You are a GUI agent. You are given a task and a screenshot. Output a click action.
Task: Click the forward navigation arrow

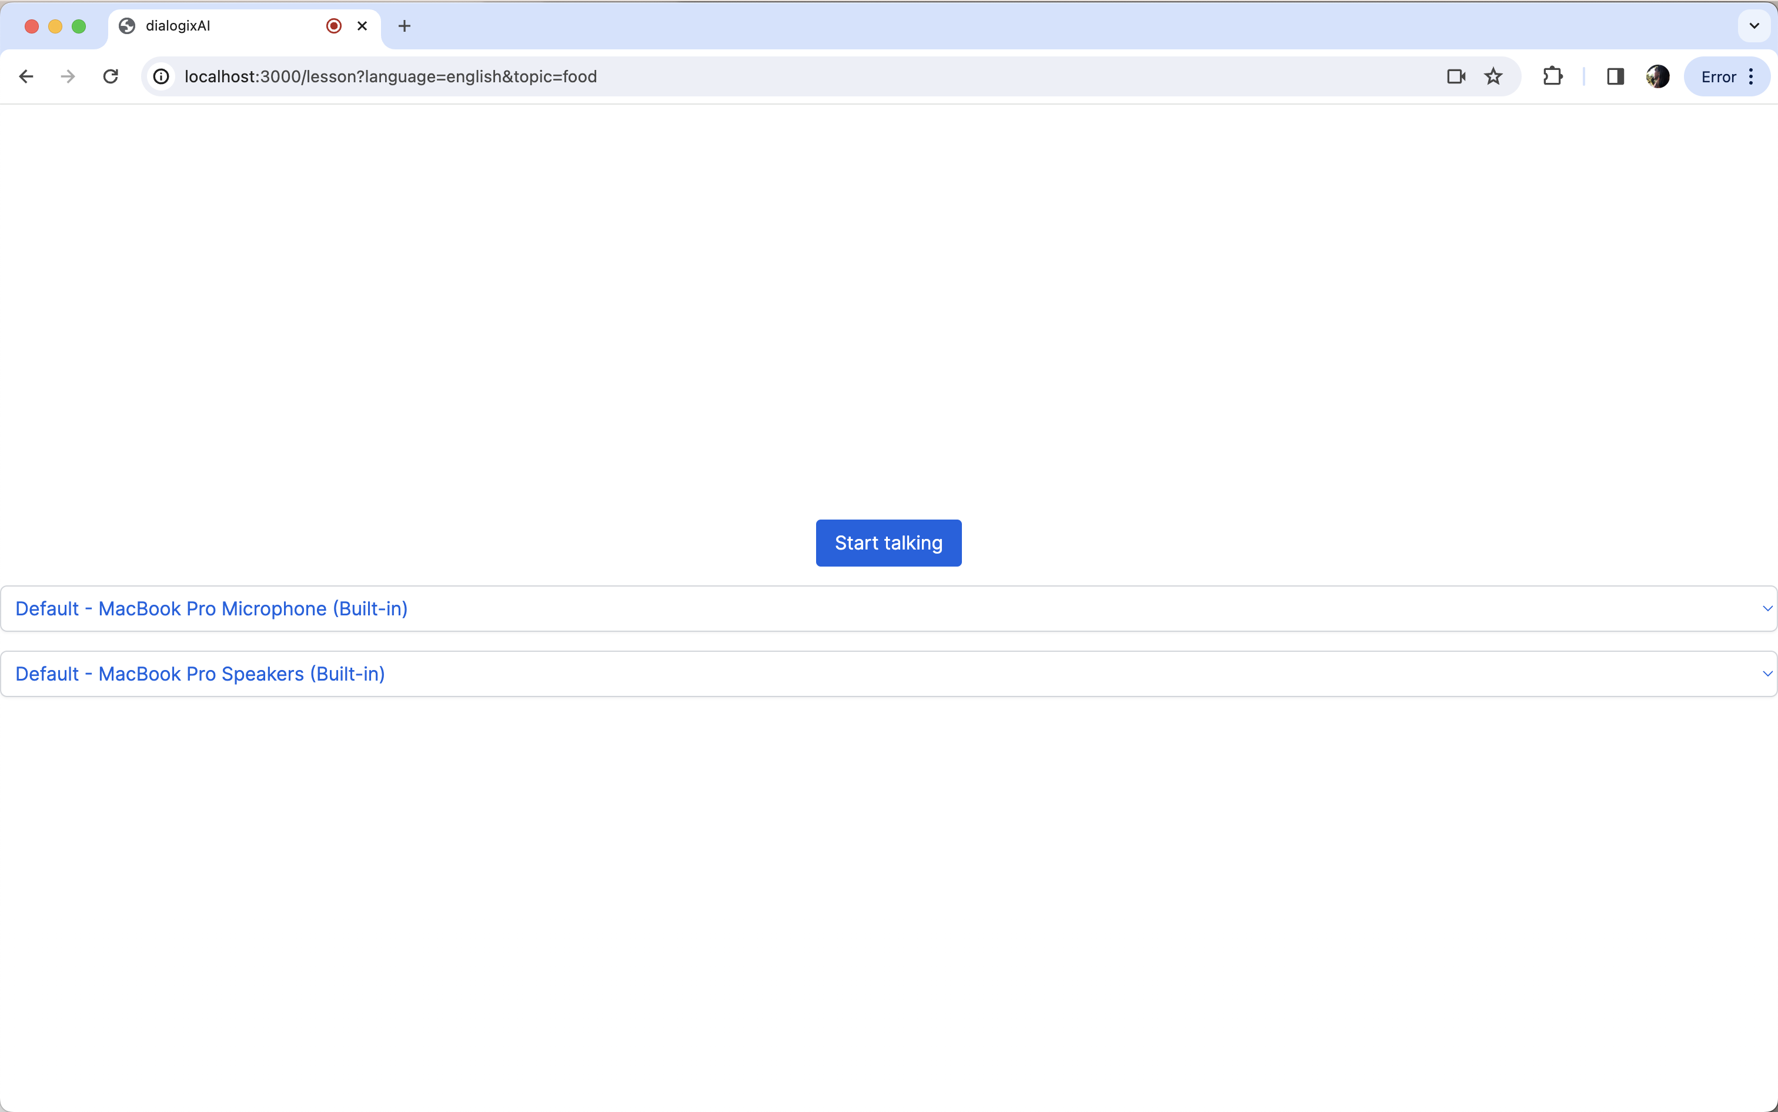click(68, 76)
